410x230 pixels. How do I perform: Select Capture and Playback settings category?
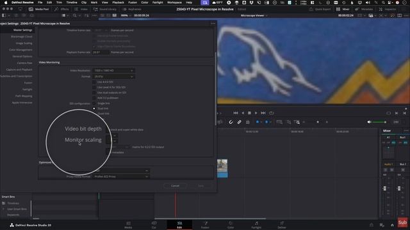tap(19, 70)
